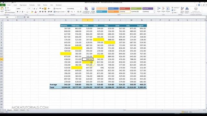The height and width of the screenshot is (116, 207).
Task: Apply Comma Style number format
Action: pyautogui.click(x=74, y=12)
